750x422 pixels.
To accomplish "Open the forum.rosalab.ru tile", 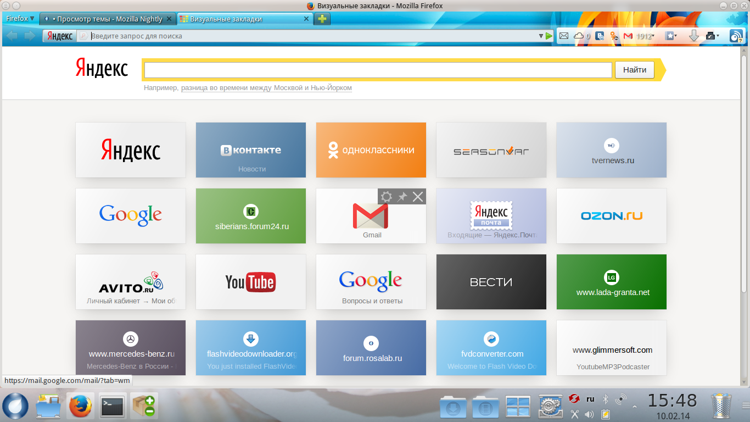I will coord(371,348).
